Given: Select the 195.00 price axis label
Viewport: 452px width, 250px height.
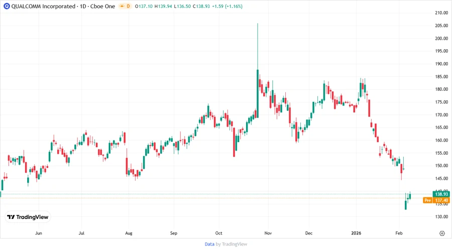Looking at the screenshot, I should (441, 51).
